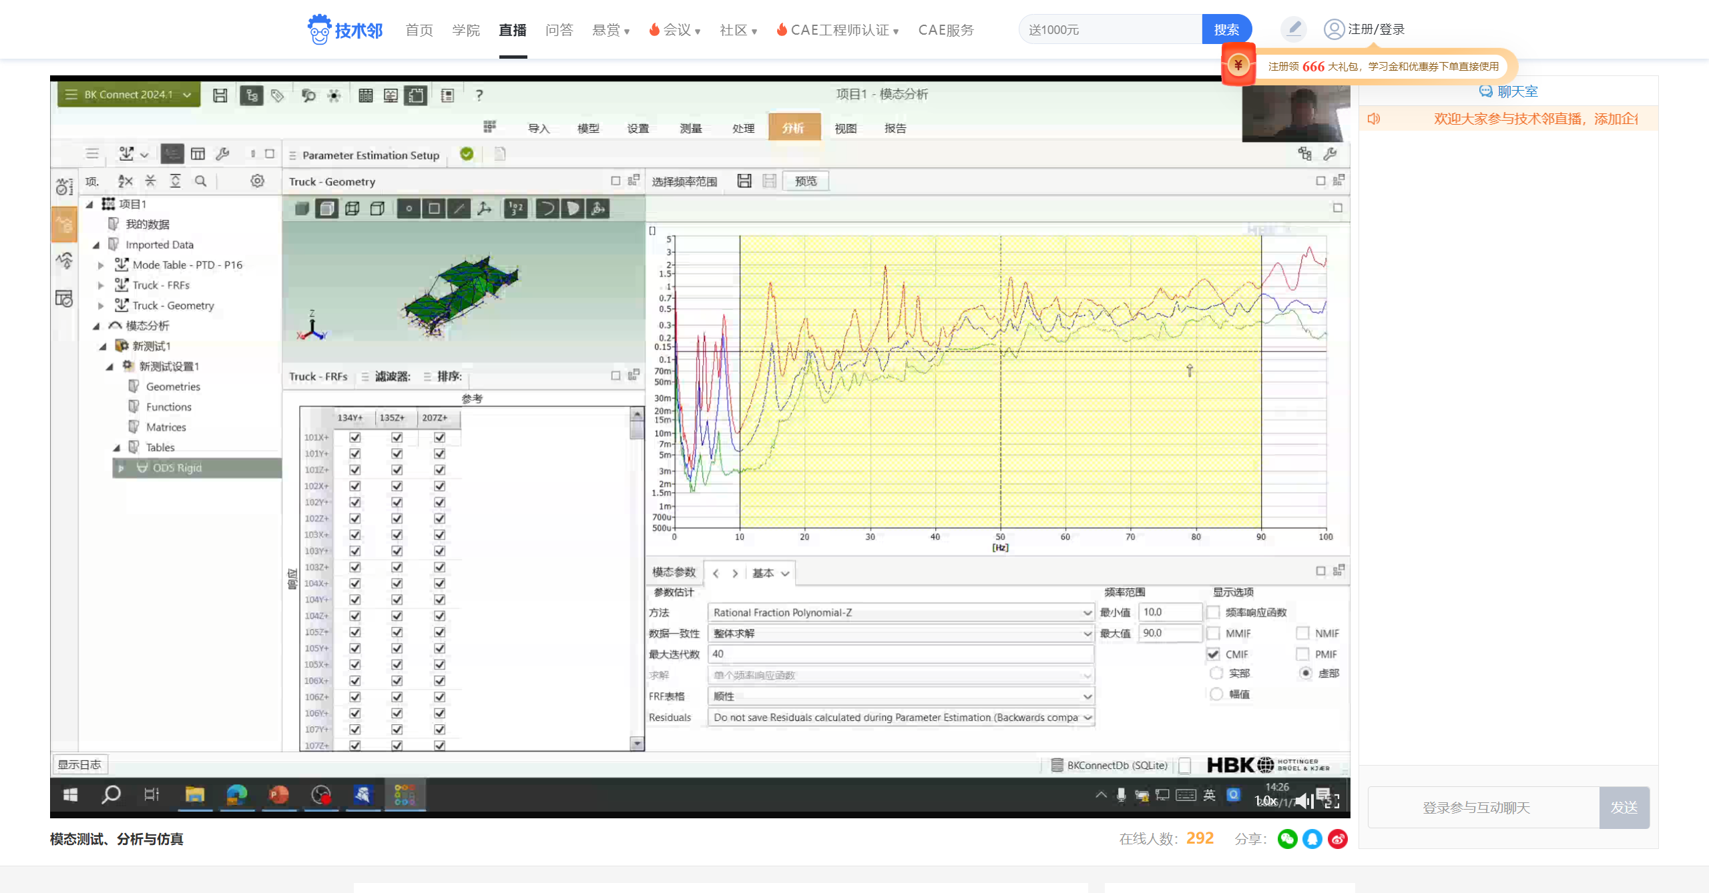Open the 问答 nav menu item

[559, 30]
